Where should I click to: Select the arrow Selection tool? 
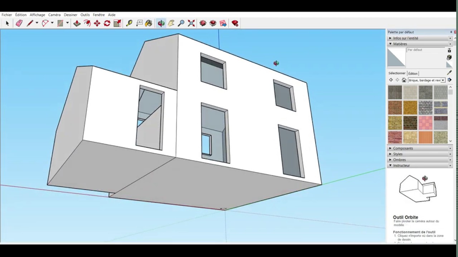pyautogui.click(x=7, y=24)
